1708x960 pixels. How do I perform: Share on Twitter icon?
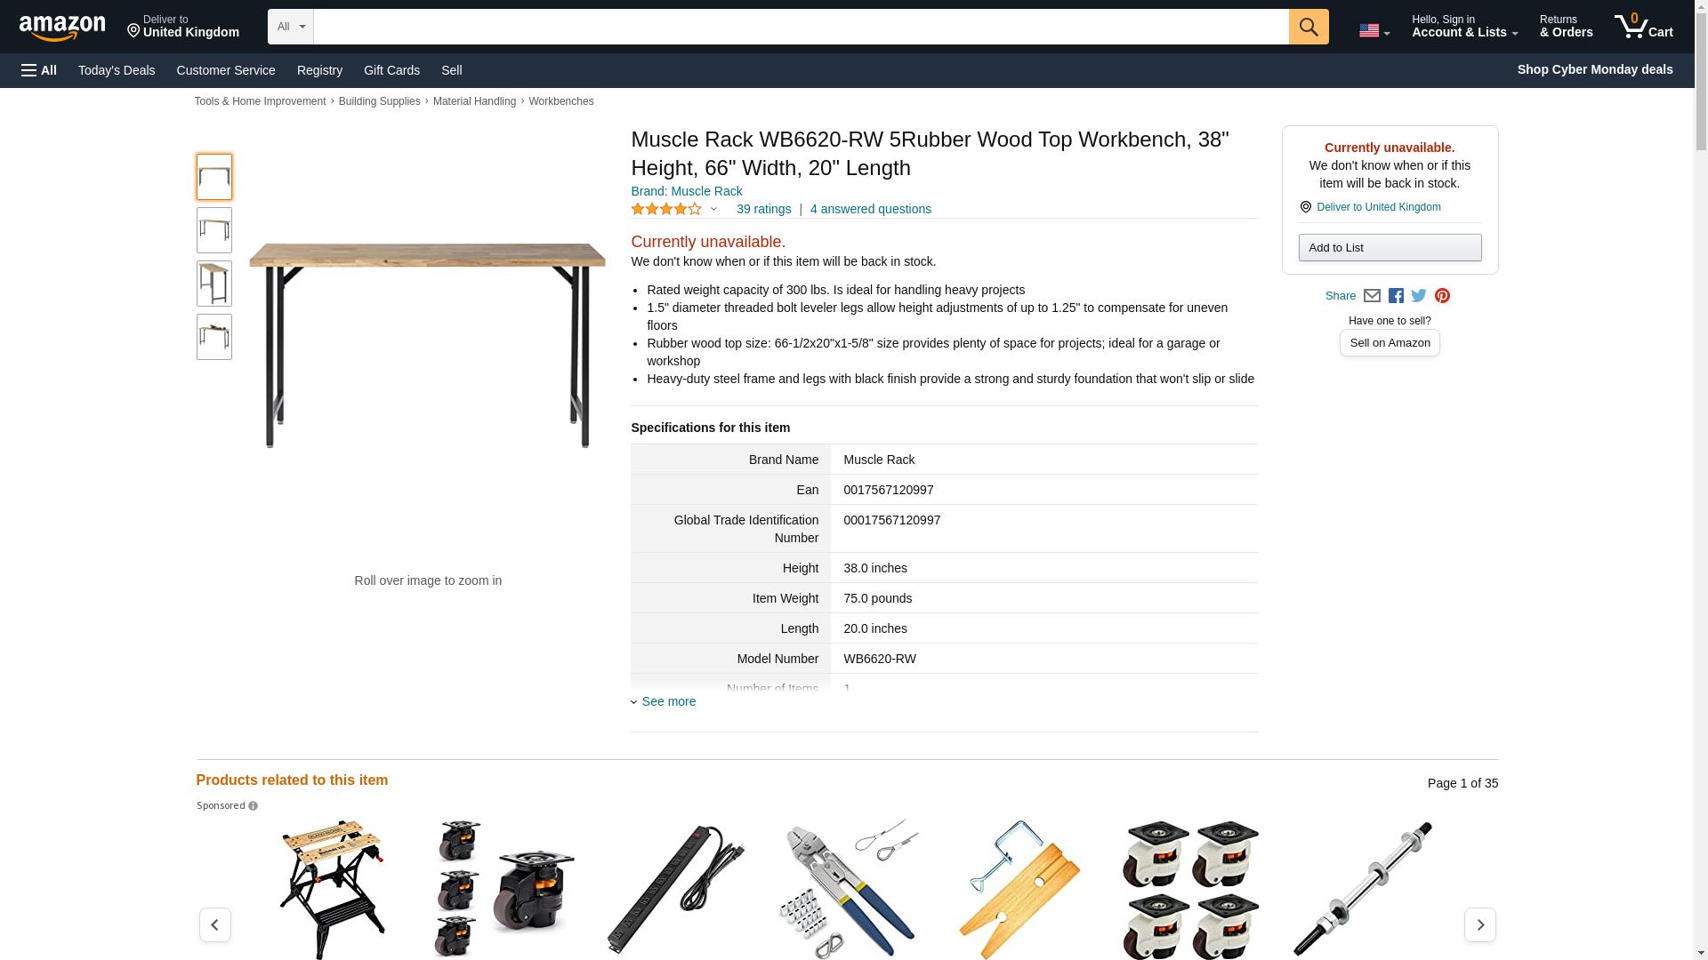pos(1419,296)
